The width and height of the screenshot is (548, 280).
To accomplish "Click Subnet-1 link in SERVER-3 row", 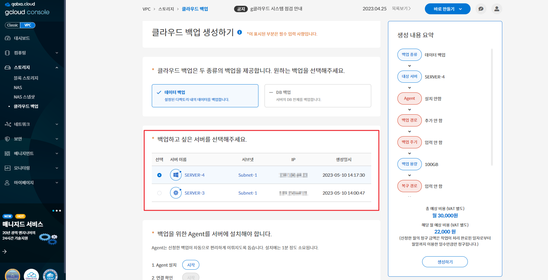I will coord(248,193).
